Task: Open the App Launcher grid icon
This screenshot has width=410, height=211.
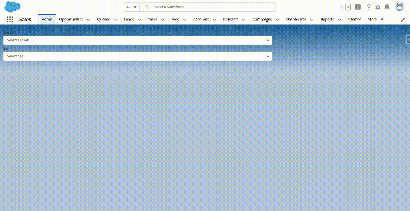Action: click(10, 19)
